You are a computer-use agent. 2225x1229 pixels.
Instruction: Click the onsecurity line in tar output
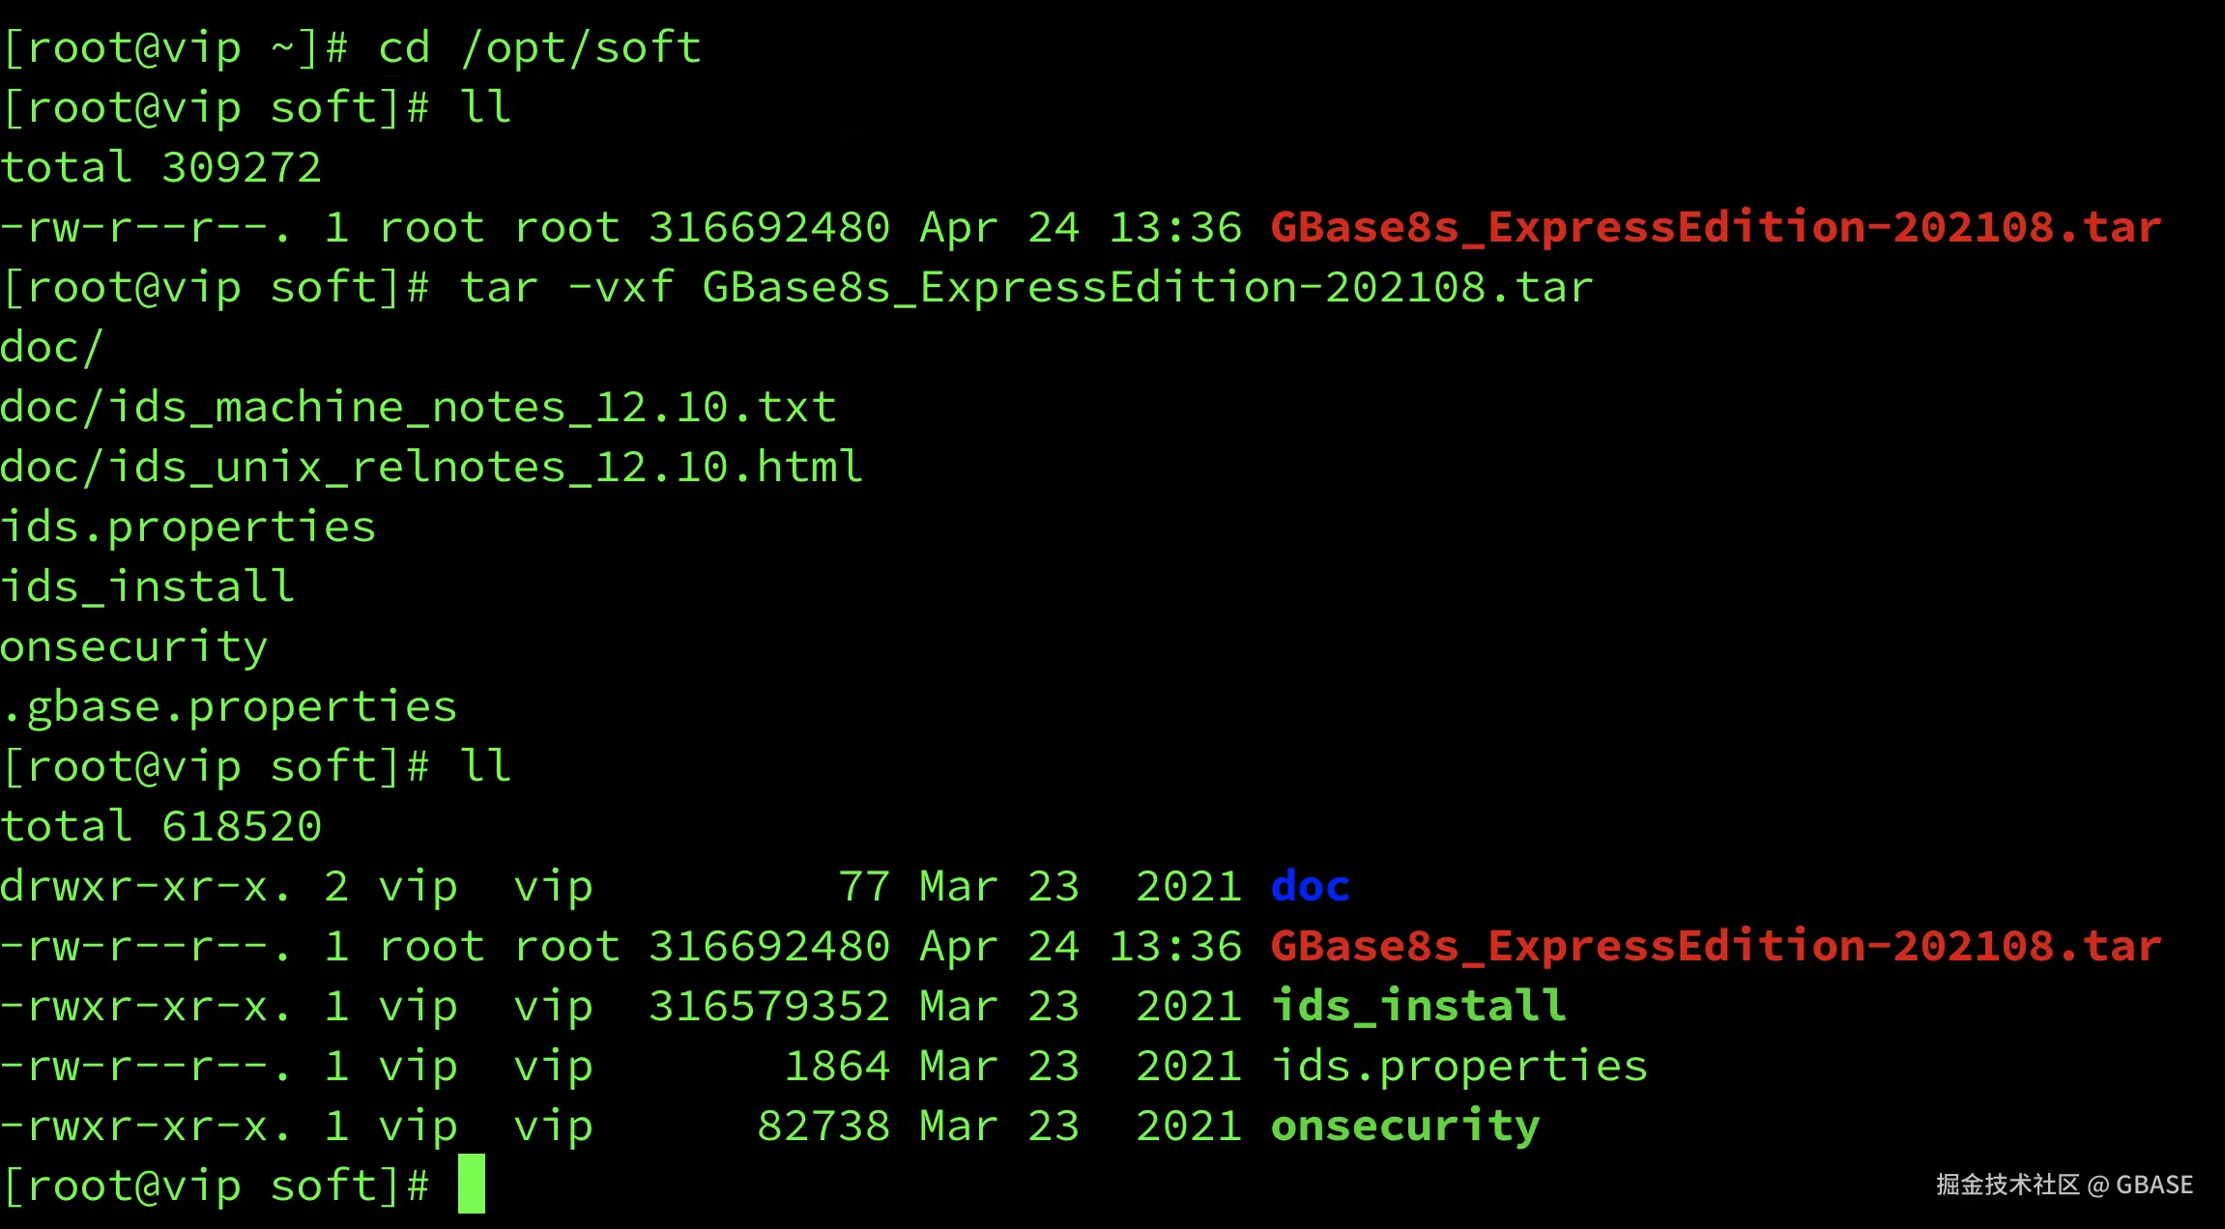134,647
